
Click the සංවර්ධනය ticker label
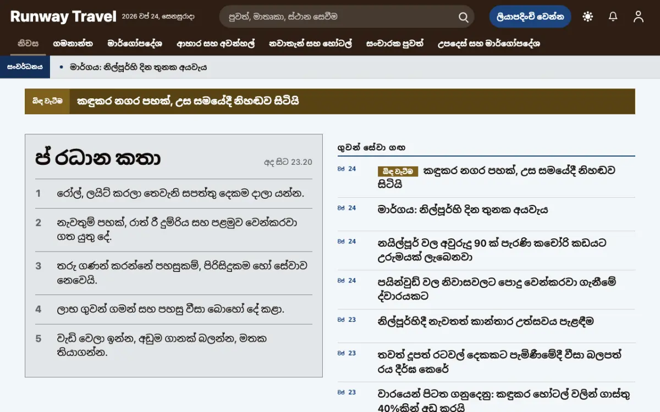[25, 67]
